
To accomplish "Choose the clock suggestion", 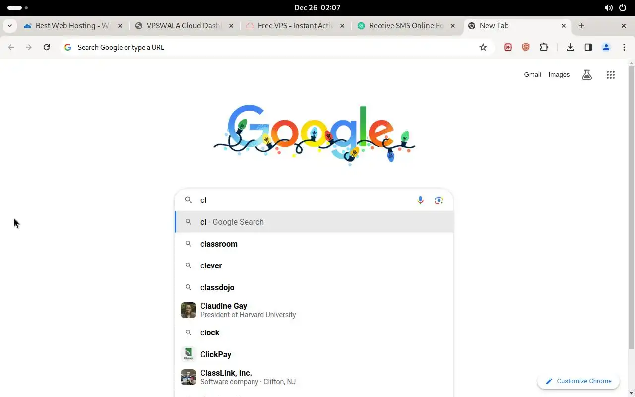I will pos(314,332).
